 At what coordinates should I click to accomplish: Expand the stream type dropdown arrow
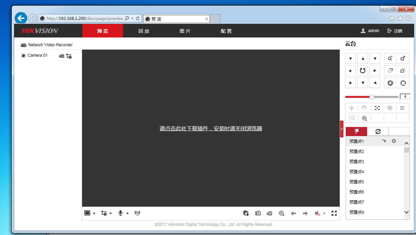pos(110,213)
